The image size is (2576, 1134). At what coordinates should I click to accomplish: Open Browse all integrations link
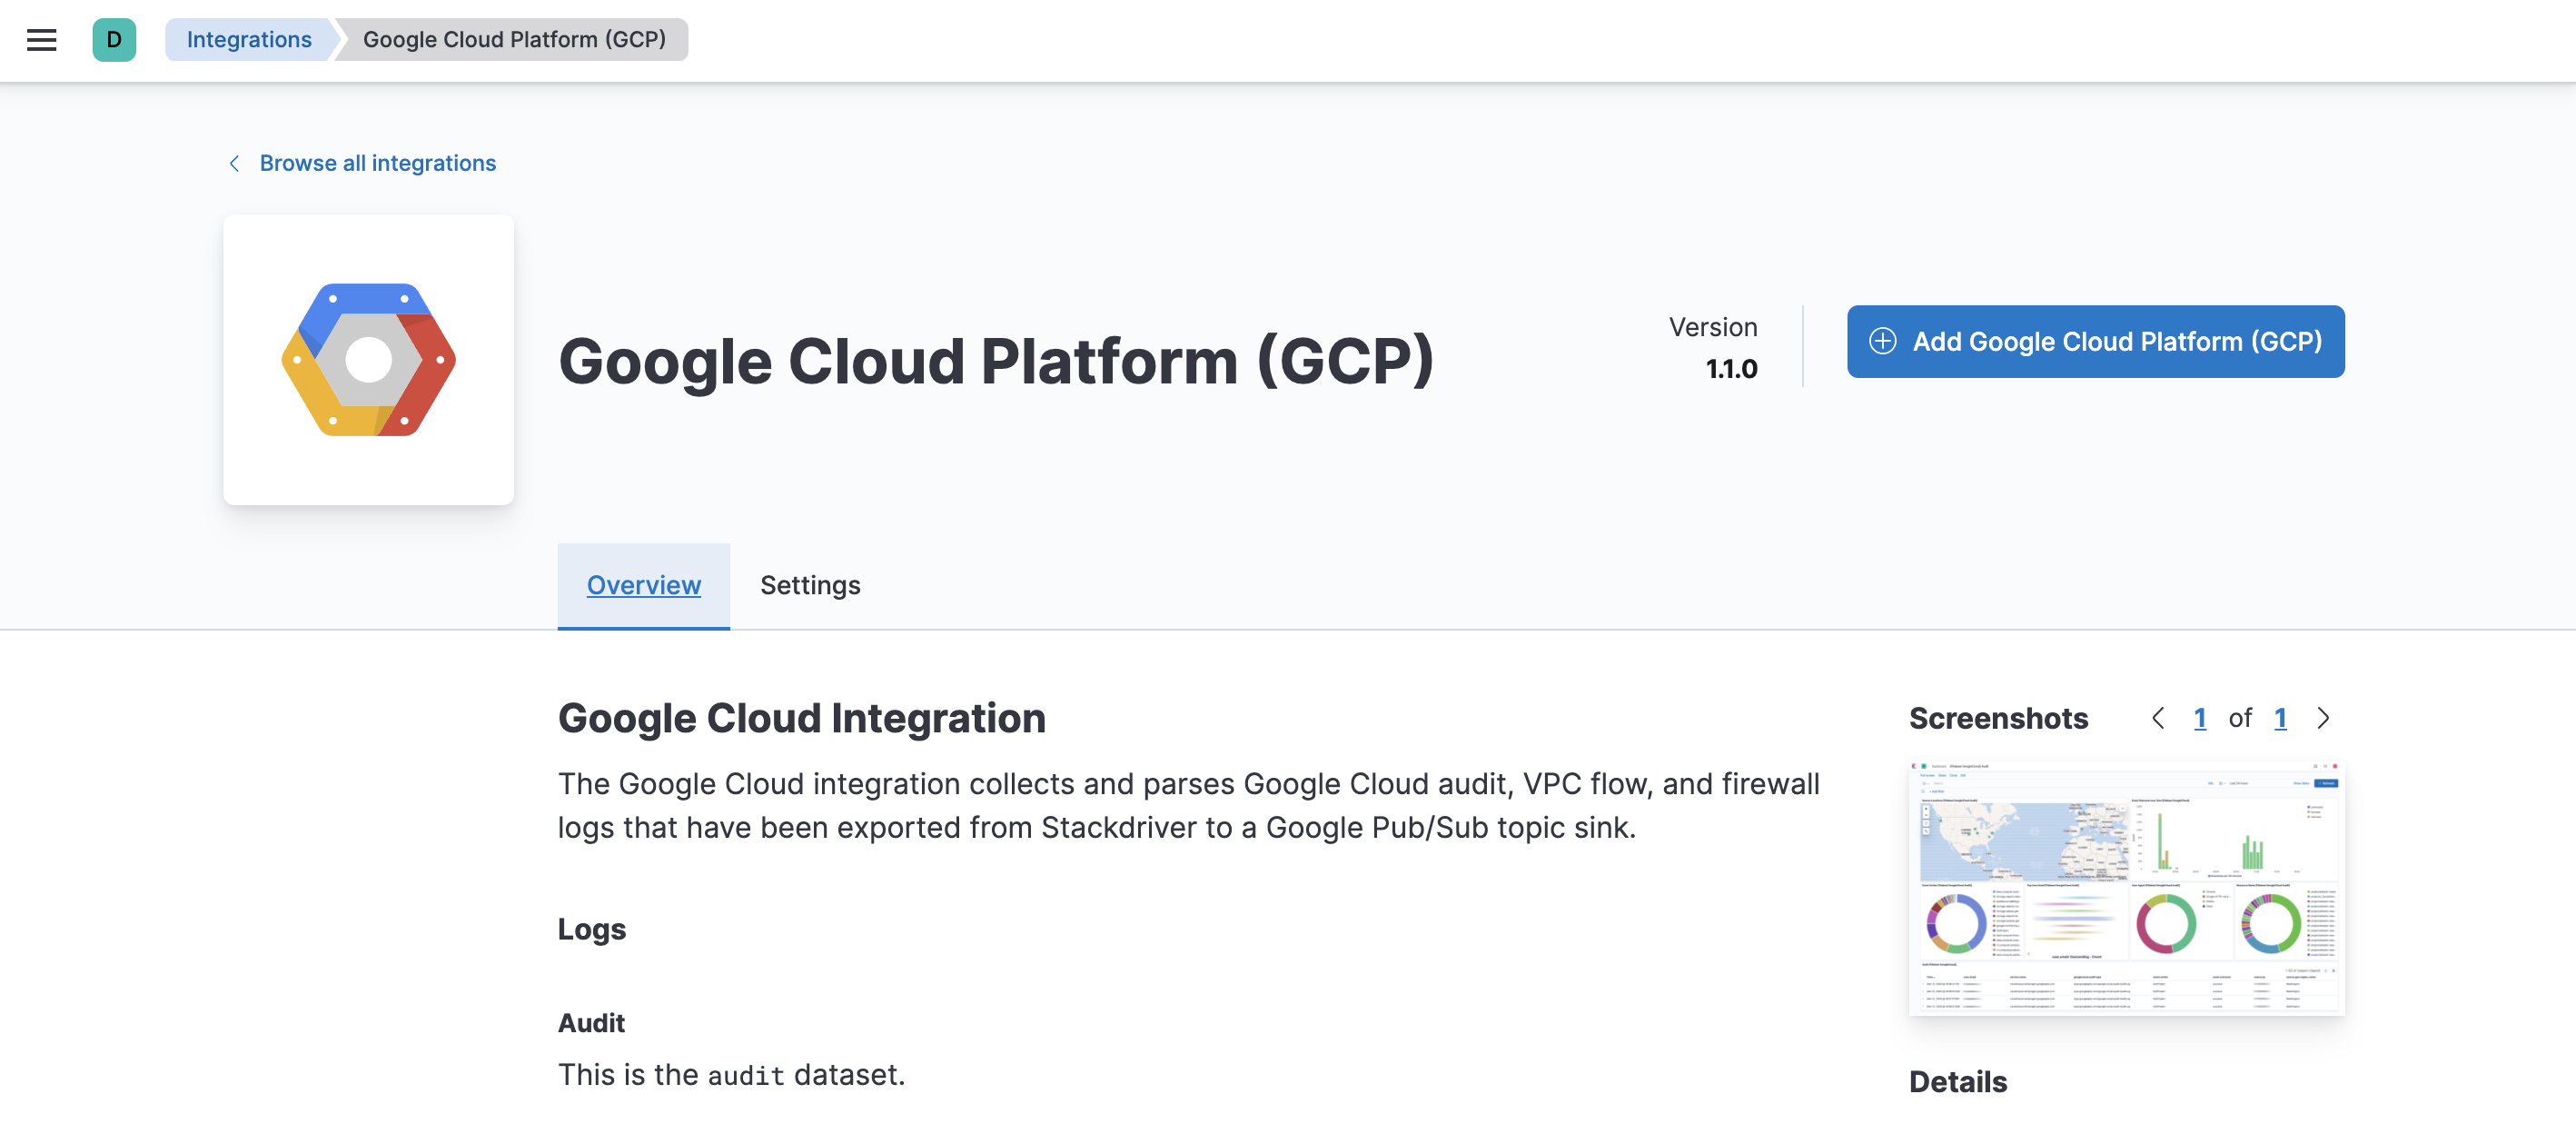click(377, 162)
